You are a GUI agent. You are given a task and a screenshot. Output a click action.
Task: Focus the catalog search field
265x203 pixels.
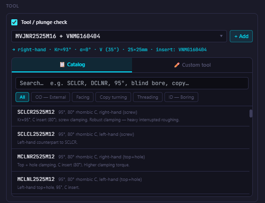[x=132, y=83]
